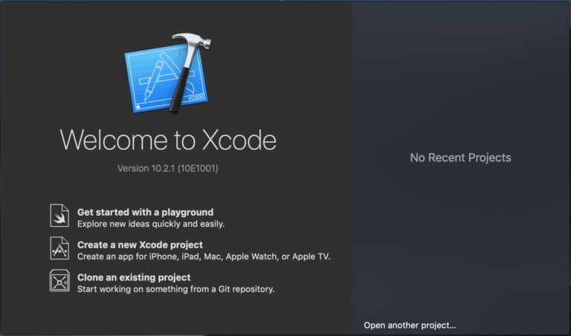Image resolution: width=571 pixels, height=336 pixels.
Task: Click the "No Recent Projects" label
Action: (460, 158)
